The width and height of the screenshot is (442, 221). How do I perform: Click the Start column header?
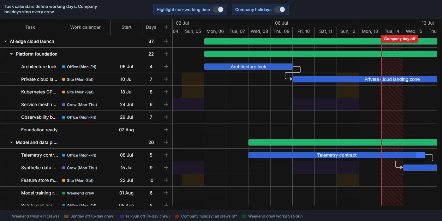click(126, 27)
